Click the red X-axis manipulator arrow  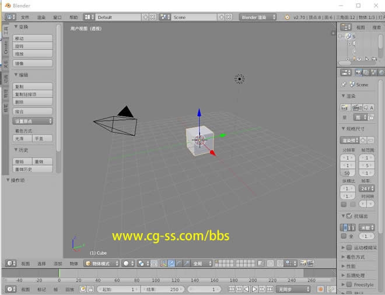pos(212,153)
